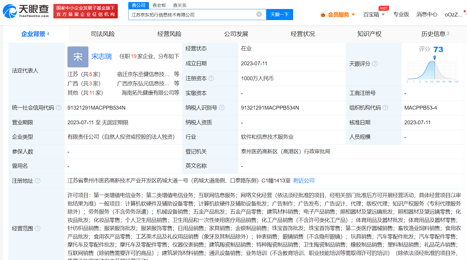Viewport: 467px width, 260px height.
Task: Open the 附近公司 link
Action: point(304,181)
